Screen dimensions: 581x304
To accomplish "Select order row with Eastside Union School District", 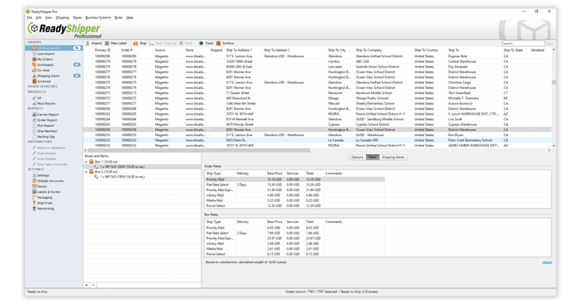I will coord(317,67).
